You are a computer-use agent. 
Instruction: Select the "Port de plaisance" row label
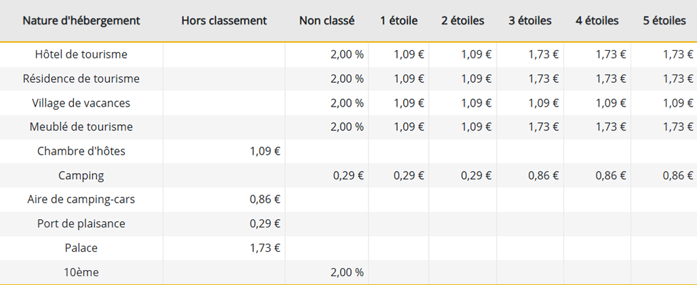click(x=81, y=224)
